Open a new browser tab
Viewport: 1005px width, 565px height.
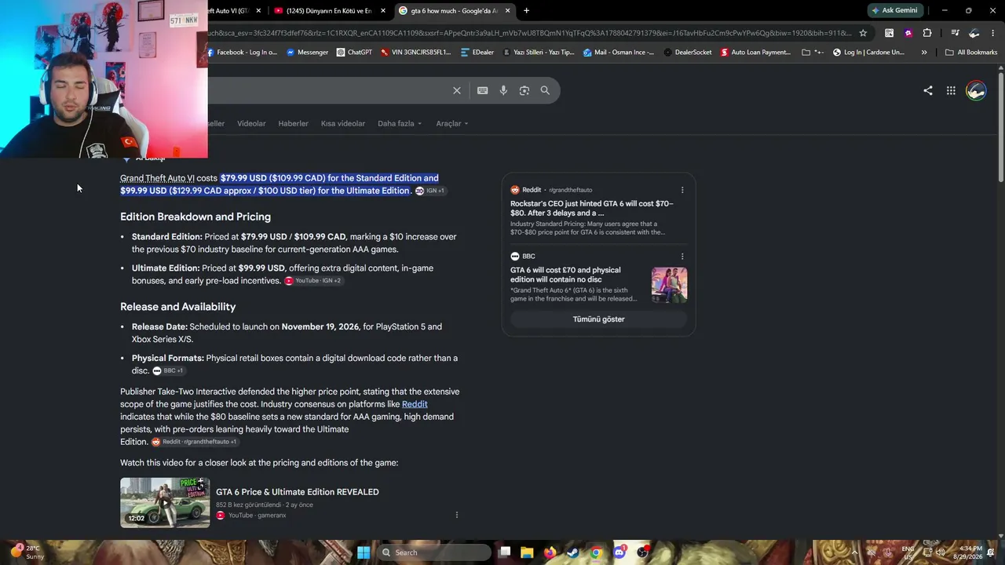(526, 10)
